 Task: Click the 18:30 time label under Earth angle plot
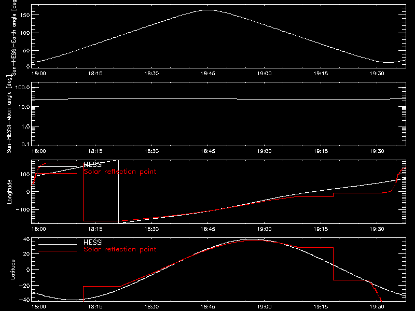(151, 74)
